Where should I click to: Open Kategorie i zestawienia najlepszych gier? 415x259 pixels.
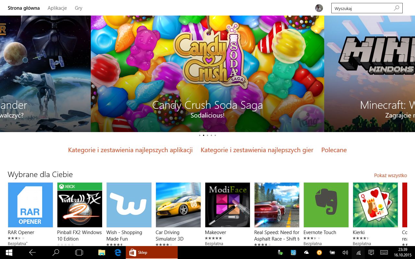(x=257, y=150)
